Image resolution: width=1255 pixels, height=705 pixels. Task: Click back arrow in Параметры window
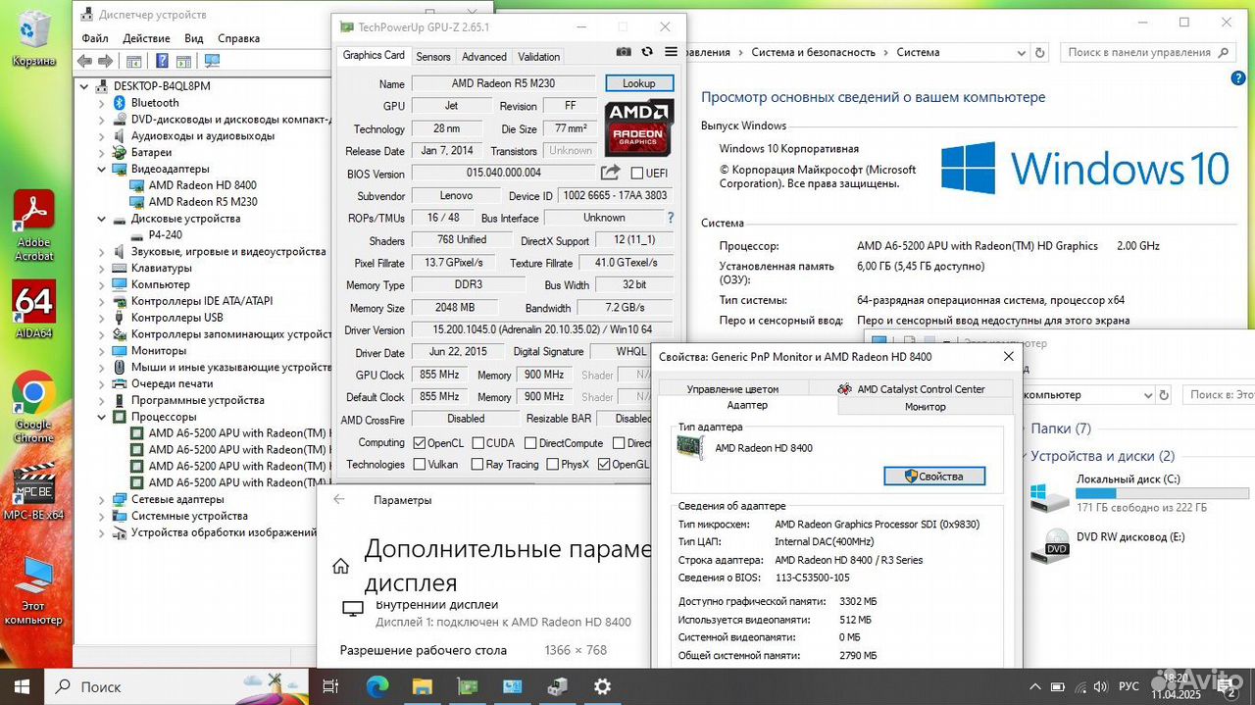339,499
